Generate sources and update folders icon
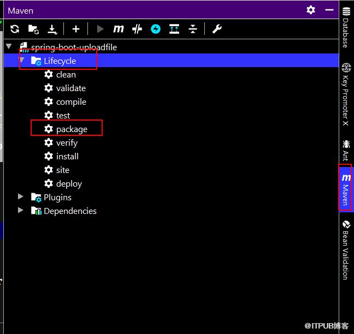Image resolution: width=354 pixels, height=334 pixels. coord(33,29)
